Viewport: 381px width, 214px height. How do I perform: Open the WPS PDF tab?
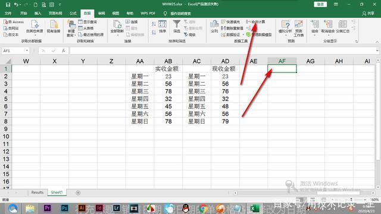[148, 13]
